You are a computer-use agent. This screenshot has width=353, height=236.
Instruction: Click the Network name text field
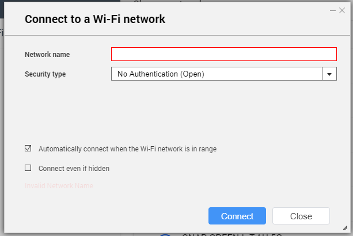(x=223, y=54)
